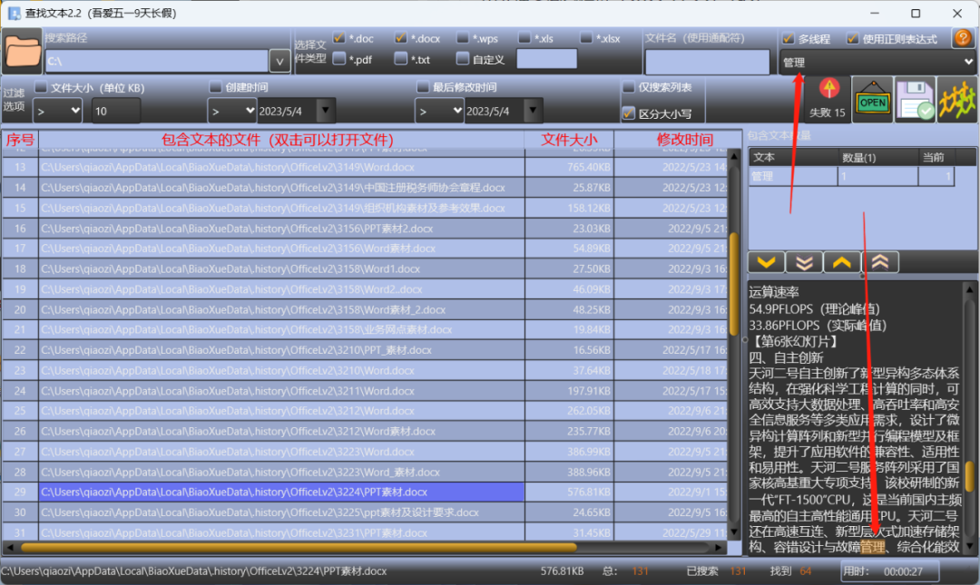Click the orange question mark help icon
This screenshot has width=980, height=585.
click(x=963, y=39)
